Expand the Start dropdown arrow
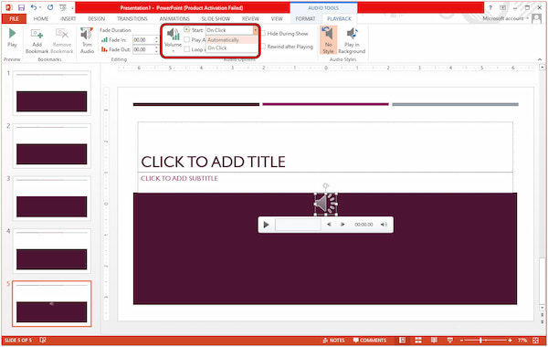The image size is (548, 347). click(255, 30)
